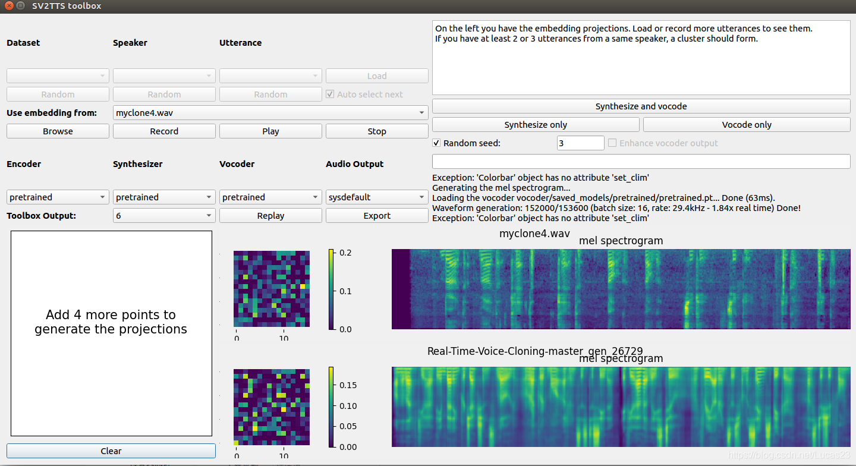
Task: Play the myclone4.wav utterance
Action: tap(270, 131)
